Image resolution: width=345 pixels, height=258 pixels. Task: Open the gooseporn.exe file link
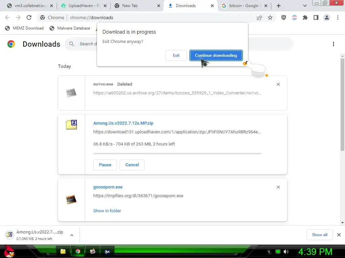pos(108,187)
